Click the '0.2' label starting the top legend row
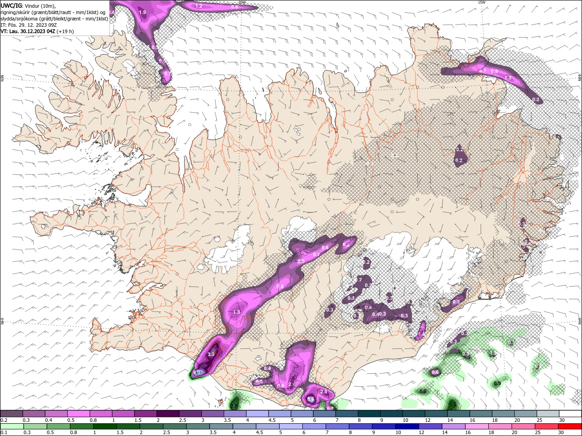Image resolution: width=582 pixels, height=436 pixels. tap(4, 420)
